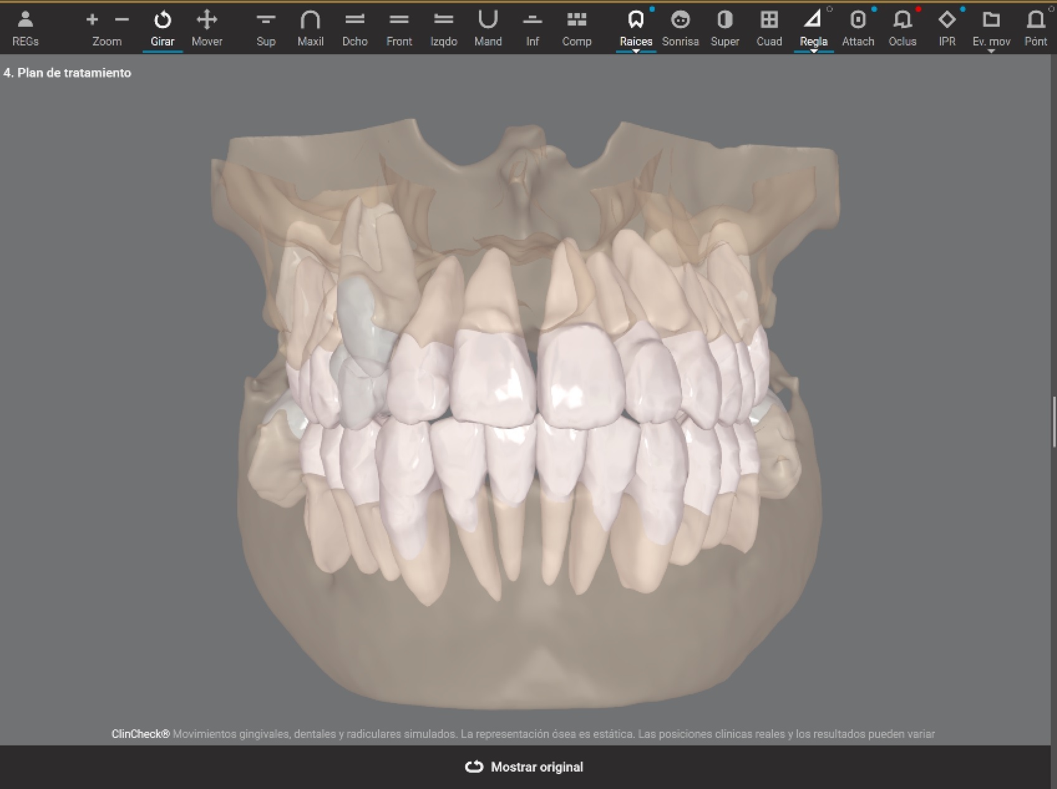The image size is (1057, 789).
Task: Switch to the Dcho right view
Action: tap(354, 25)
